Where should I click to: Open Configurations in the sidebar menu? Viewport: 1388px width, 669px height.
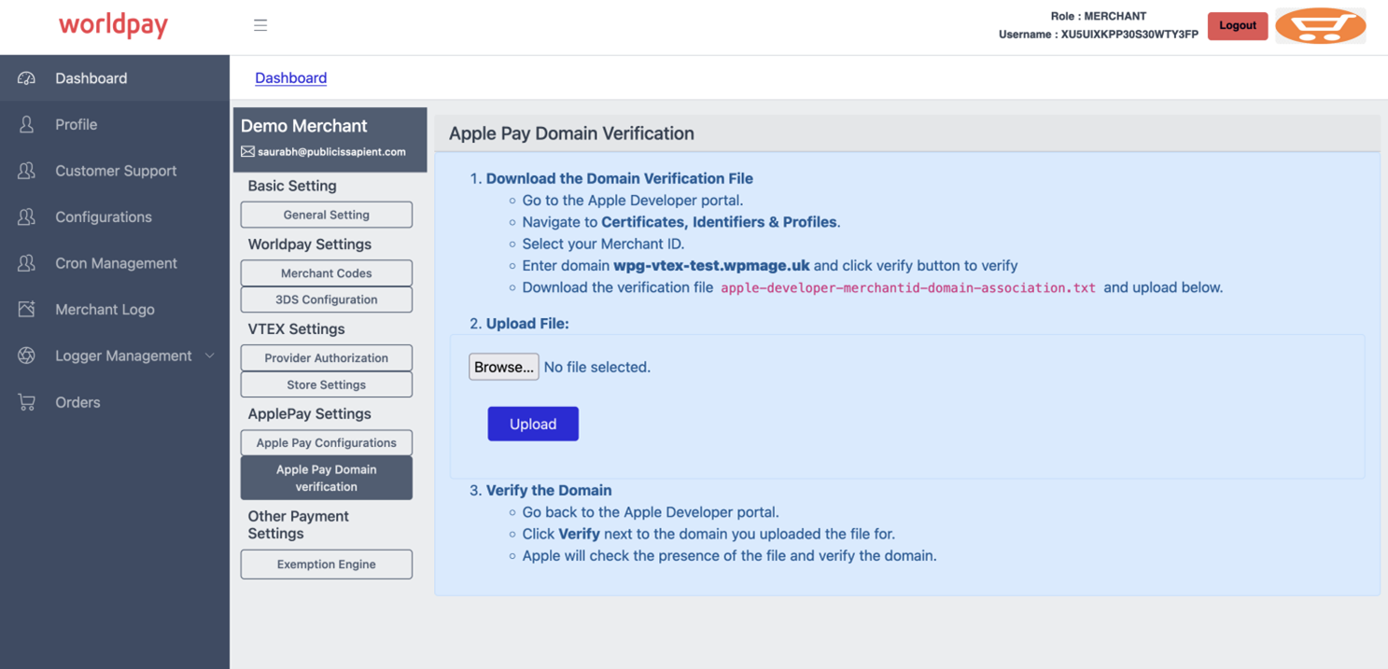[x=103, y=217]
